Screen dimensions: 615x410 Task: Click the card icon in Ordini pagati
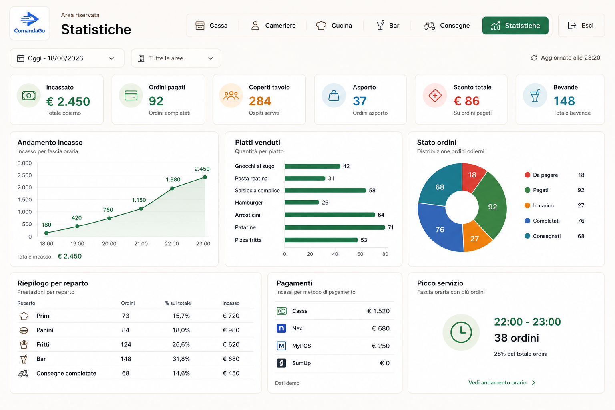(131, 96)
